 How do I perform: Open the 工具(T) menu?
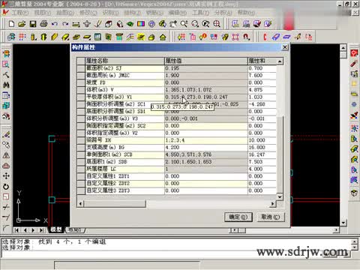click(200, 13)
